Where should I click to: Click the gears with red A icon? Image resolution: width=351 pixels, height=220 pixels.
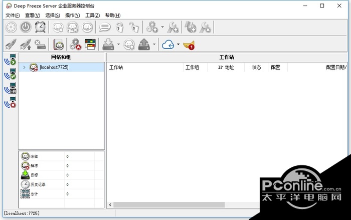click(75, 44)
